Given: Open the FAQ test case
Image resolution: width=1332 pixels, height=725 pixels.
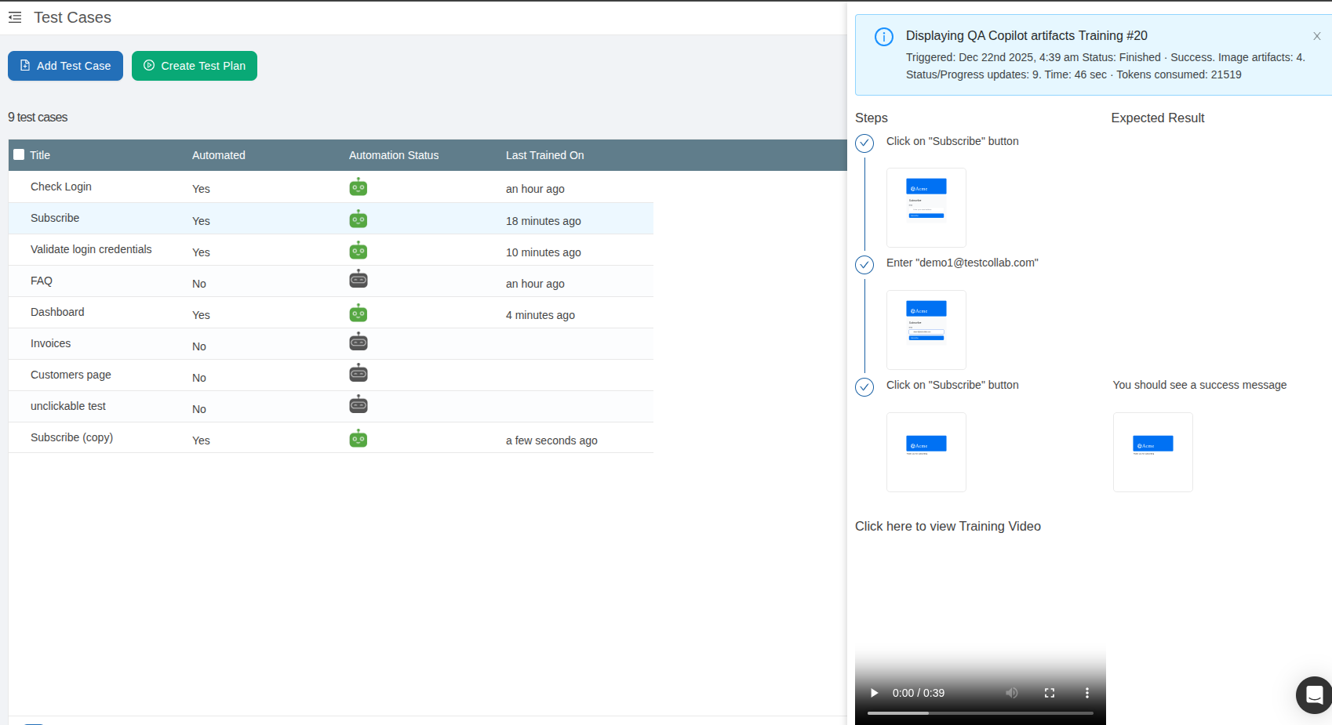Looking at the screenshot, I should pyautogui.click(x=42, y=281).
